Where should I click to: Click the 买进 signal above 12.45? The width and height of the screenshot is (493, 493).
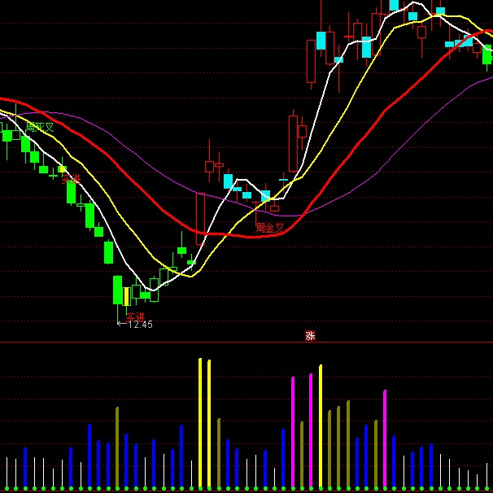pos(135,316)
